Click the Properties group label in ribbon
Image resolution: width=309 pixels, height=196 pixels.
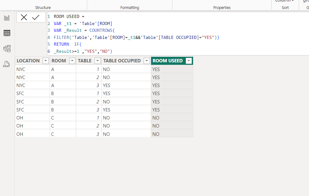point(222,7)
